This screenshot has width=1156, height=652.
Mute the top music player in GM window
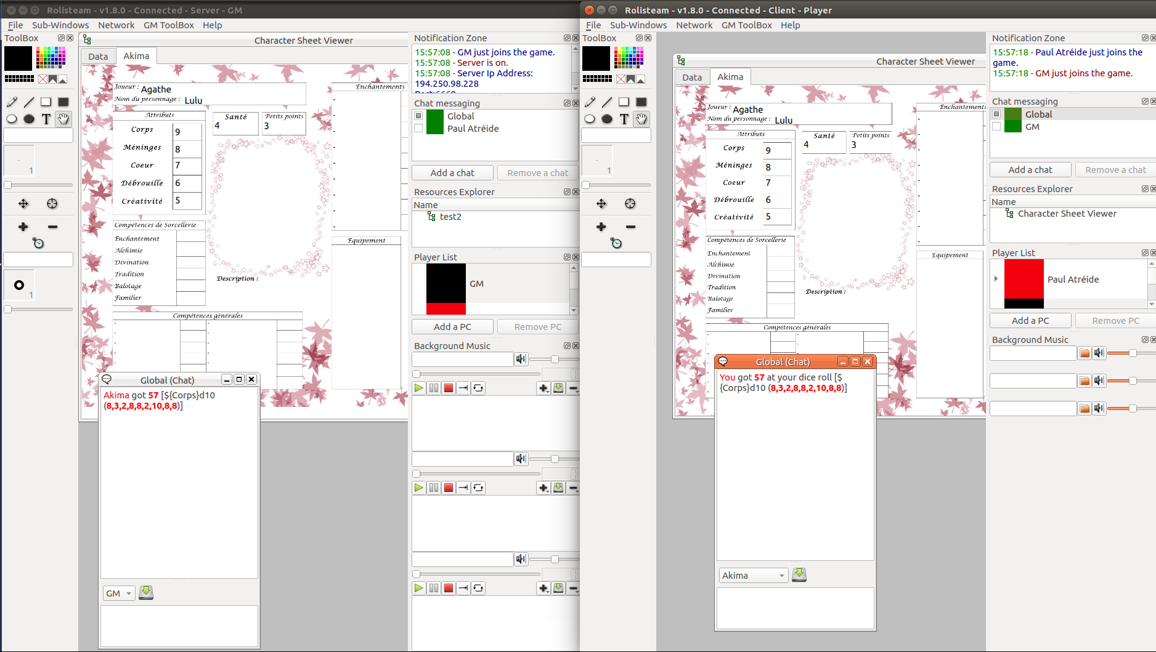(521, 359)
